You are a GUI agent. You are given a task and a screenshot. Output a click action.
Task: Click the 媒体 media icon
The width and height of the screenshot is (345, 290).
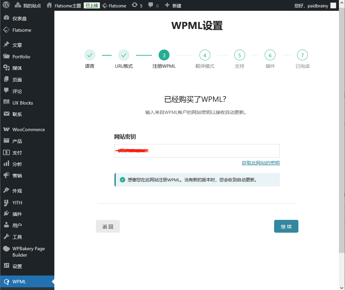6,68
